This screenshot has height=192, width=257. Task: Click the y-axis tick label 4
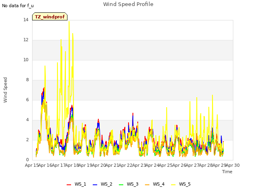click(x=27, y=120)
